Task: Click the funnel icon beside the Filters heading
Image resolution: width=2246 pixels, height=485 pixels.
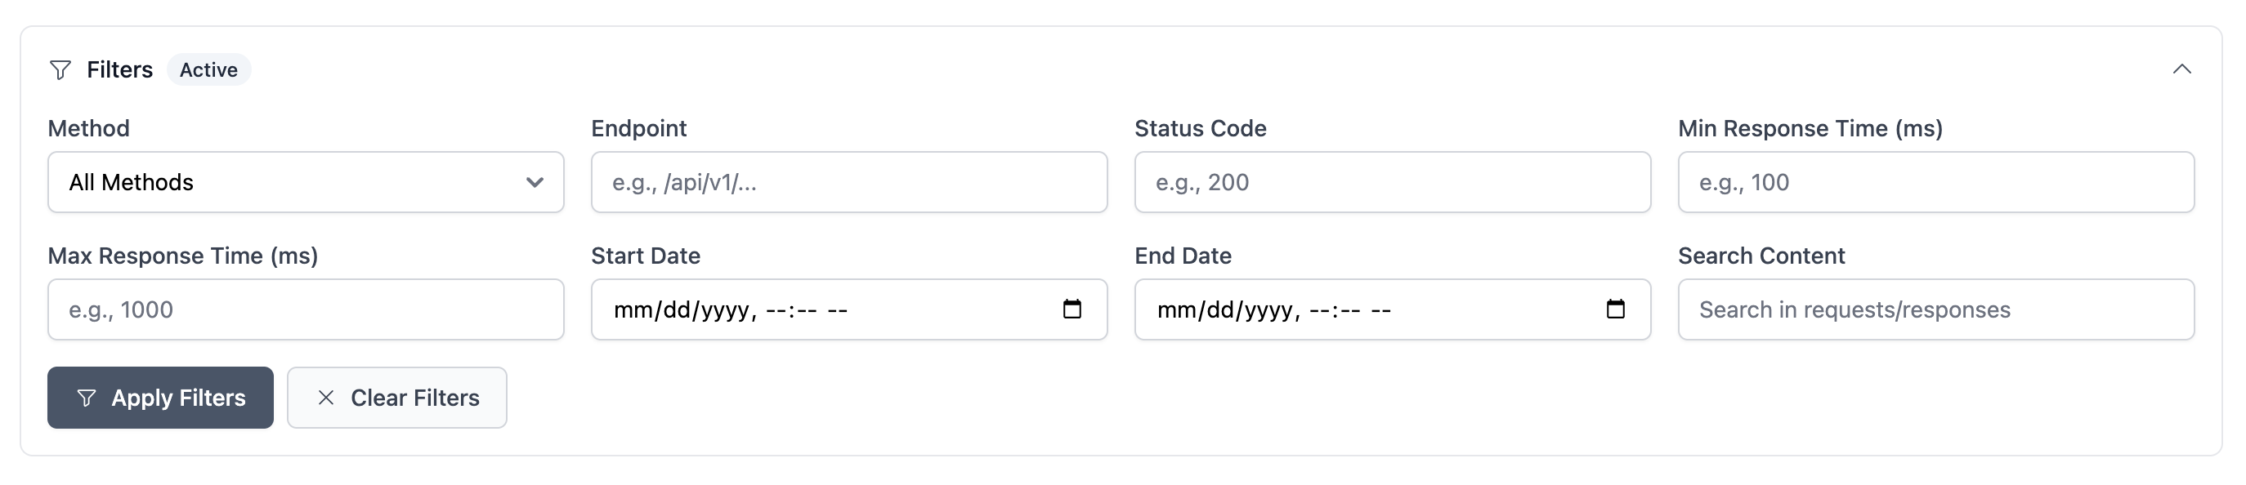Action: pyautogui.click(x=60, y=70)
